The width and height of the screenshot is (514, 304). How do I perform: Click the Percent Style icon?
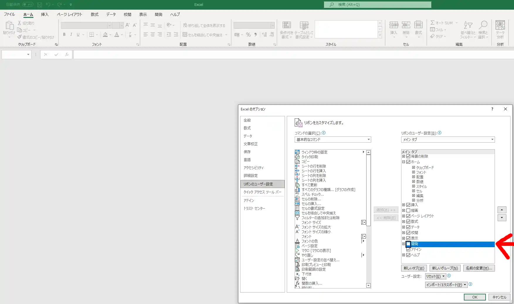248,35
